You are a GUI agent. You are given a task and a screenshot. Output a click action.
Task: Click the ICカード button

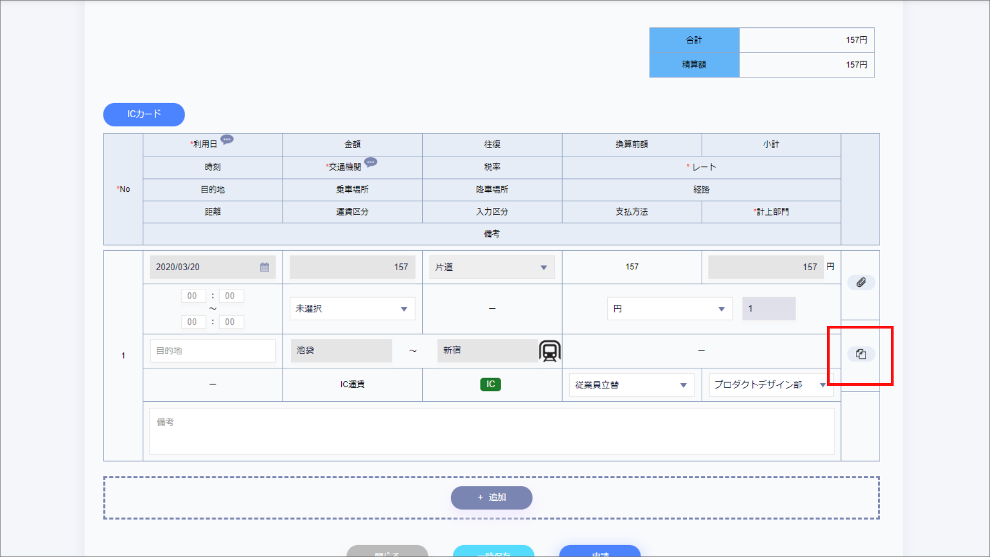[x=143, y=114]
